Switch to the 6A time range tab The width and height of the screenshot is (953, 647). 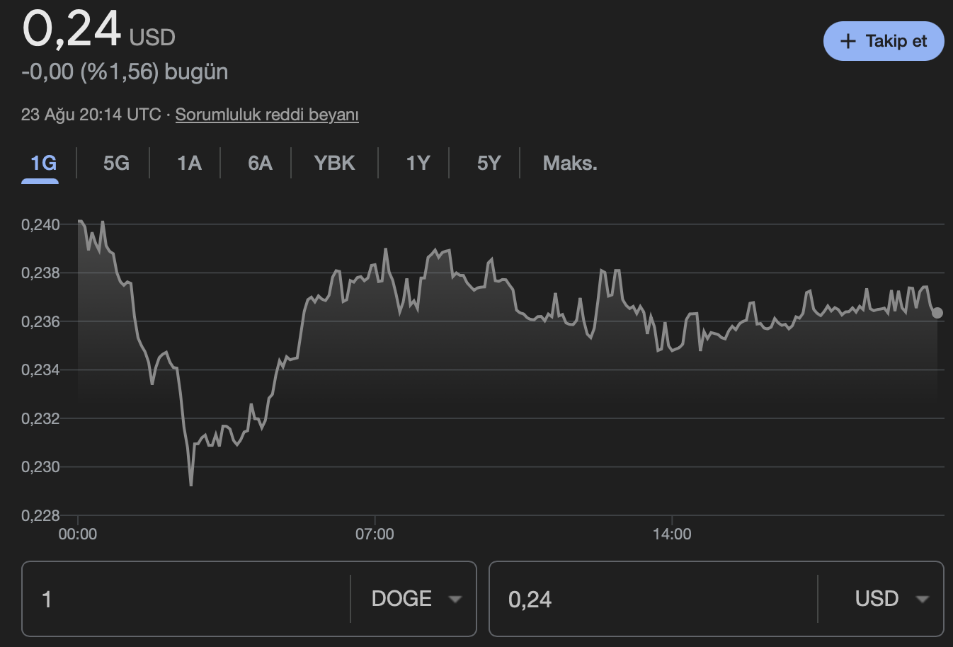tap(260, 164)
